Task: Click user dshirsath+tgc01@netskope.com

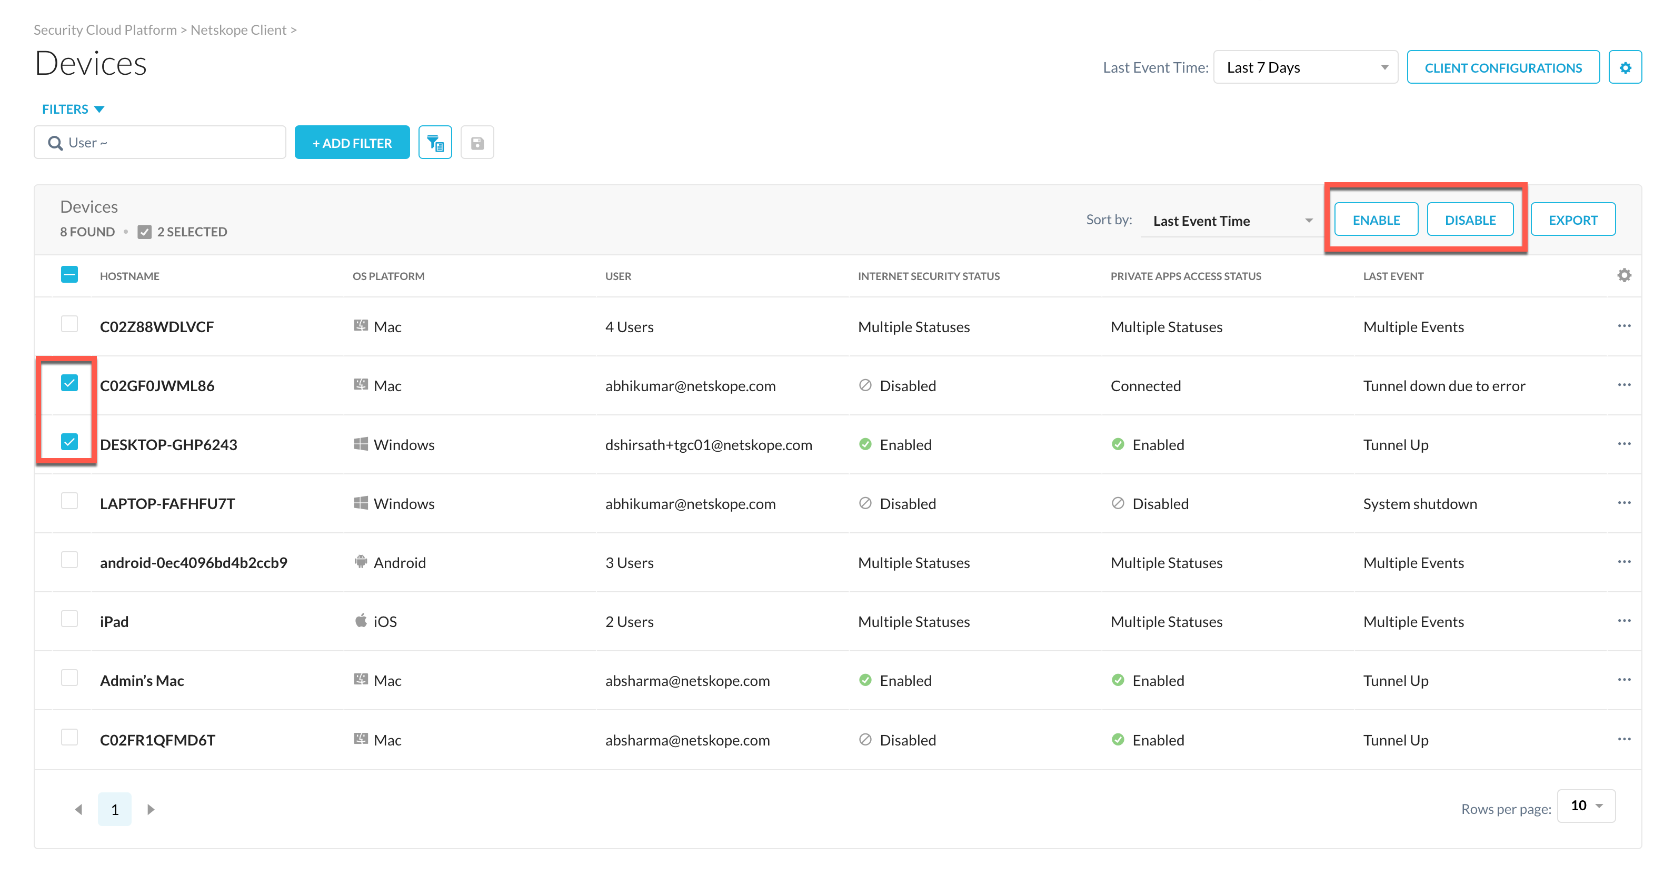Action: 709,445
